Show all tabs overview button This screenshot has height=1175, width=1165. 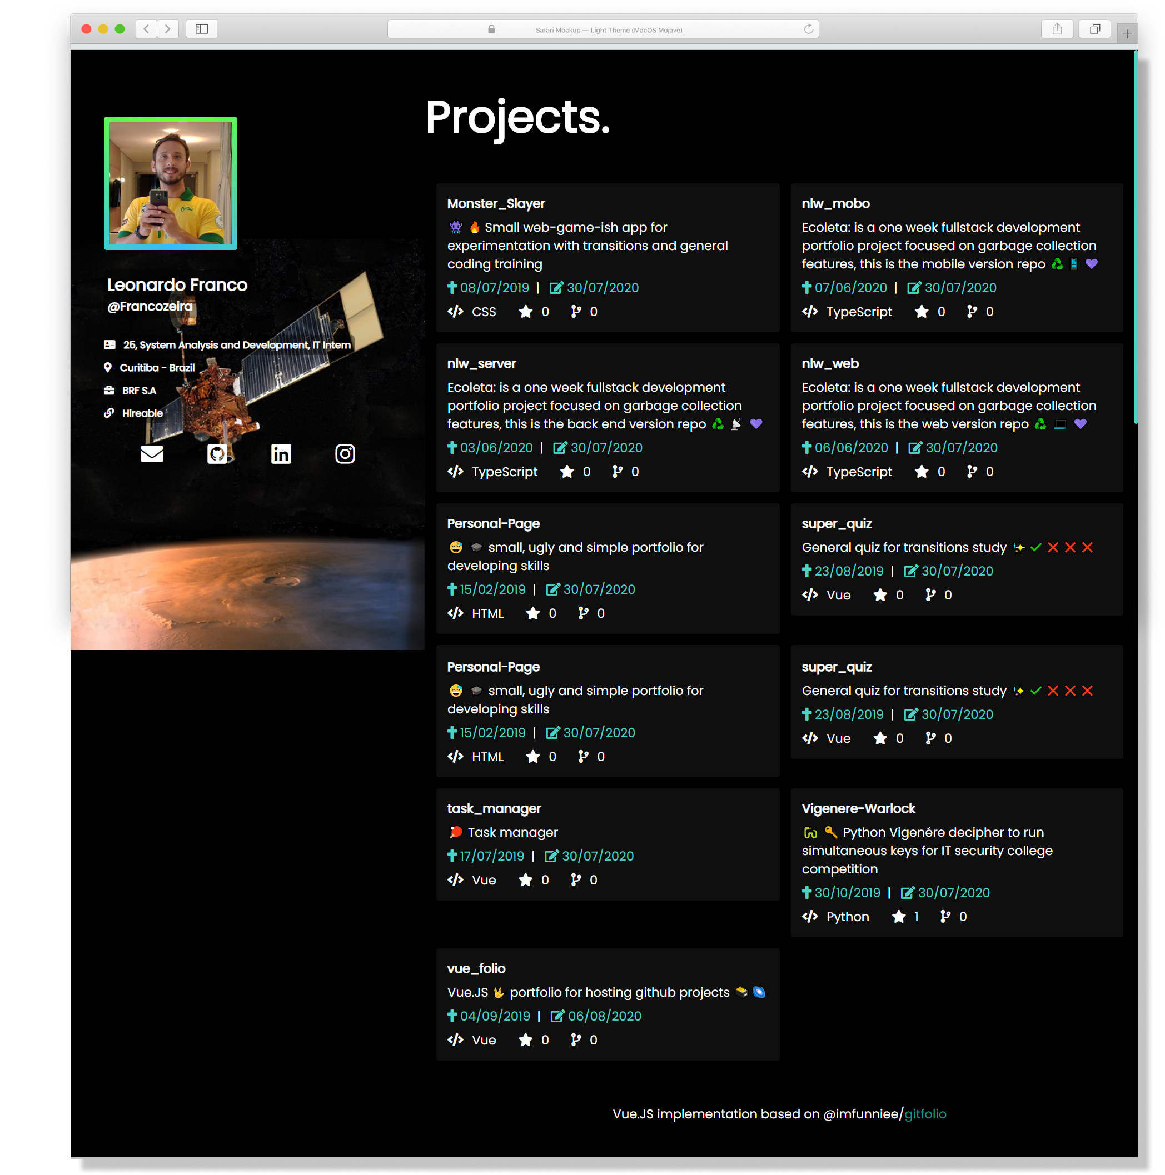1094,28
